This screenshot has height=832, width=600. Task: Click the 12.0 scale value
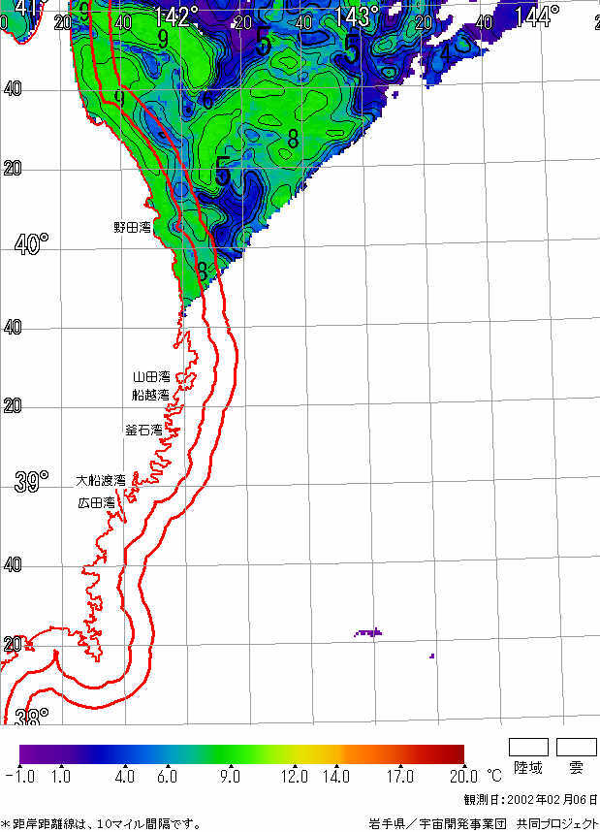295,777
